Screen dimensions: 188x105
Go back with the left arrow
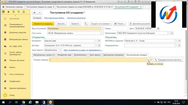(35, 13)
